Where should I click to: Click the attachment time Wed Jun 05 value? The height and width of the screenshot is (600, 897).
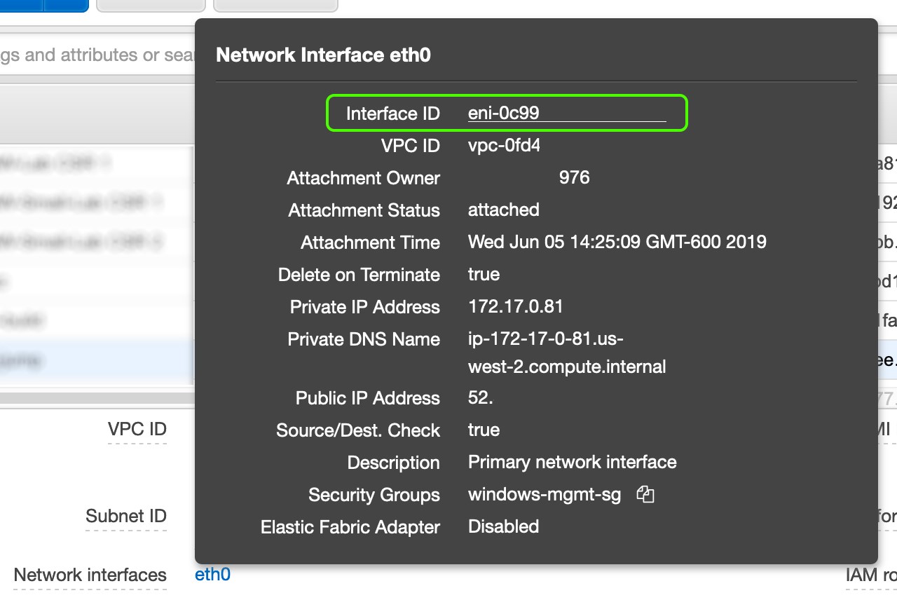(x=617, y=243)
